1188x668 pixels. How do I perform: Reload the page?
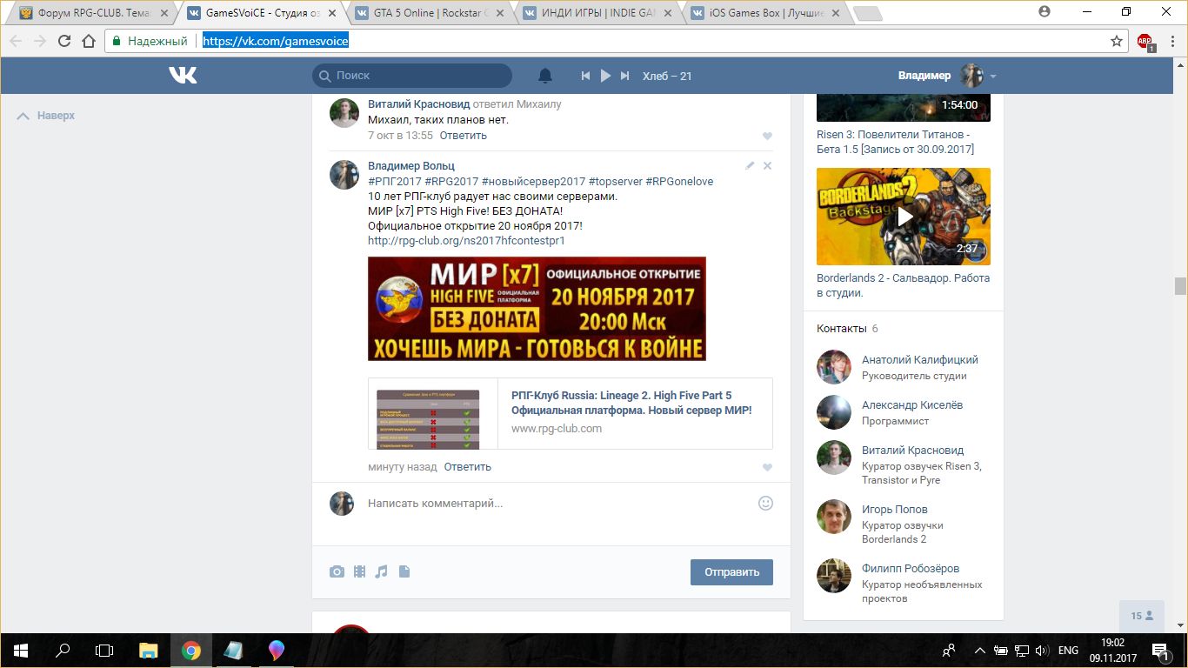tap(64, 41)
